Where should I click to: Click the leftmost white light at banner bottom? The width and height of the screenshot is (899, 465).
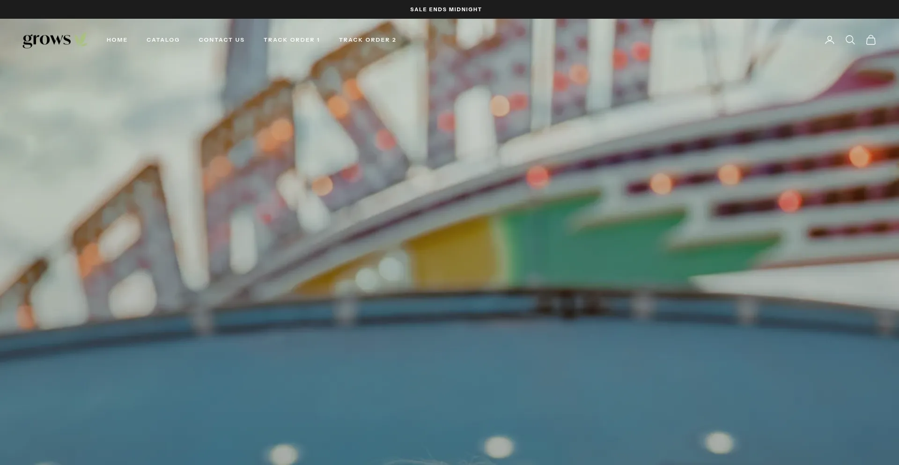(284, 453)
